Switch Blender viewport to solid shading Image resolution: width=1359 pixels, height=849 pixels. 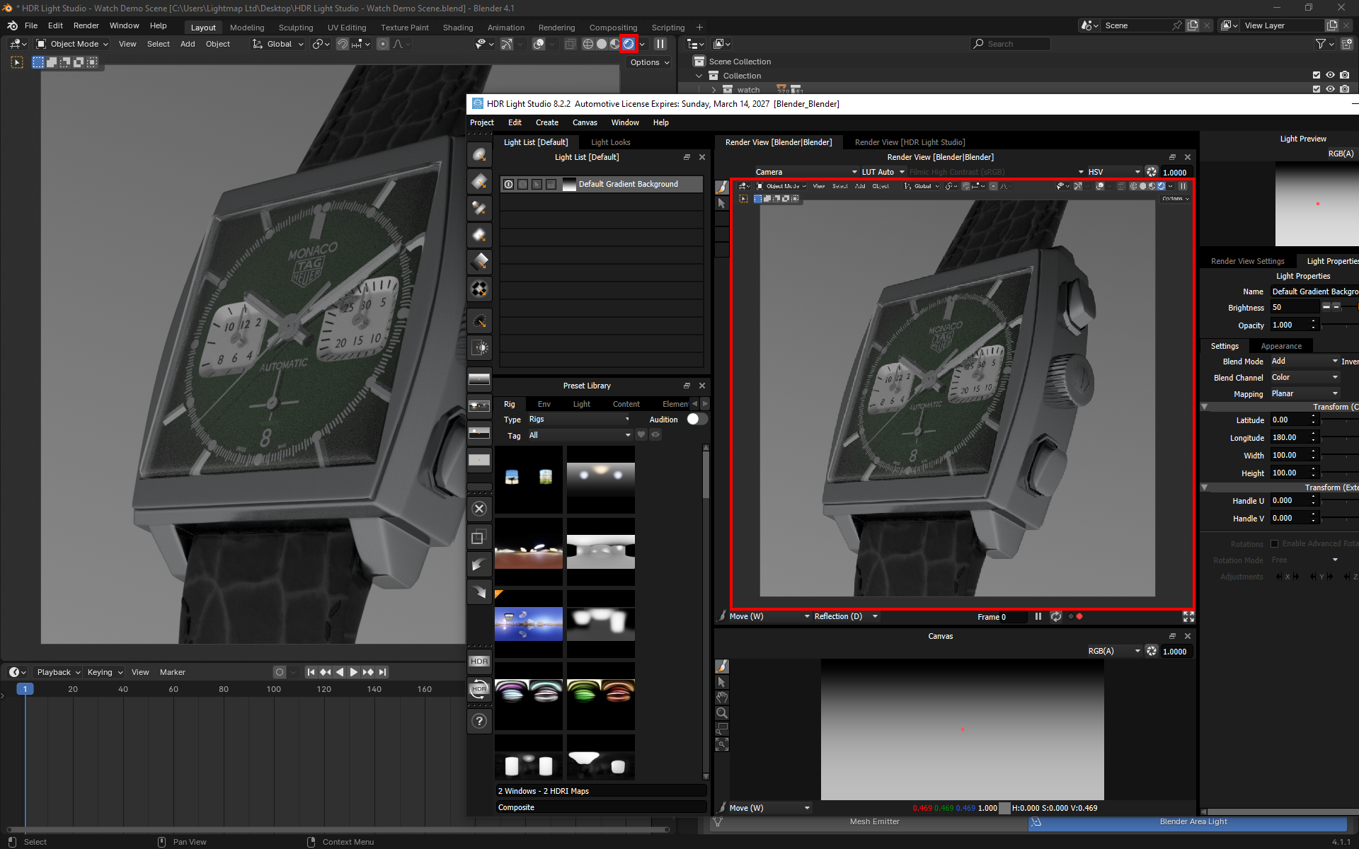pos(602,44)
